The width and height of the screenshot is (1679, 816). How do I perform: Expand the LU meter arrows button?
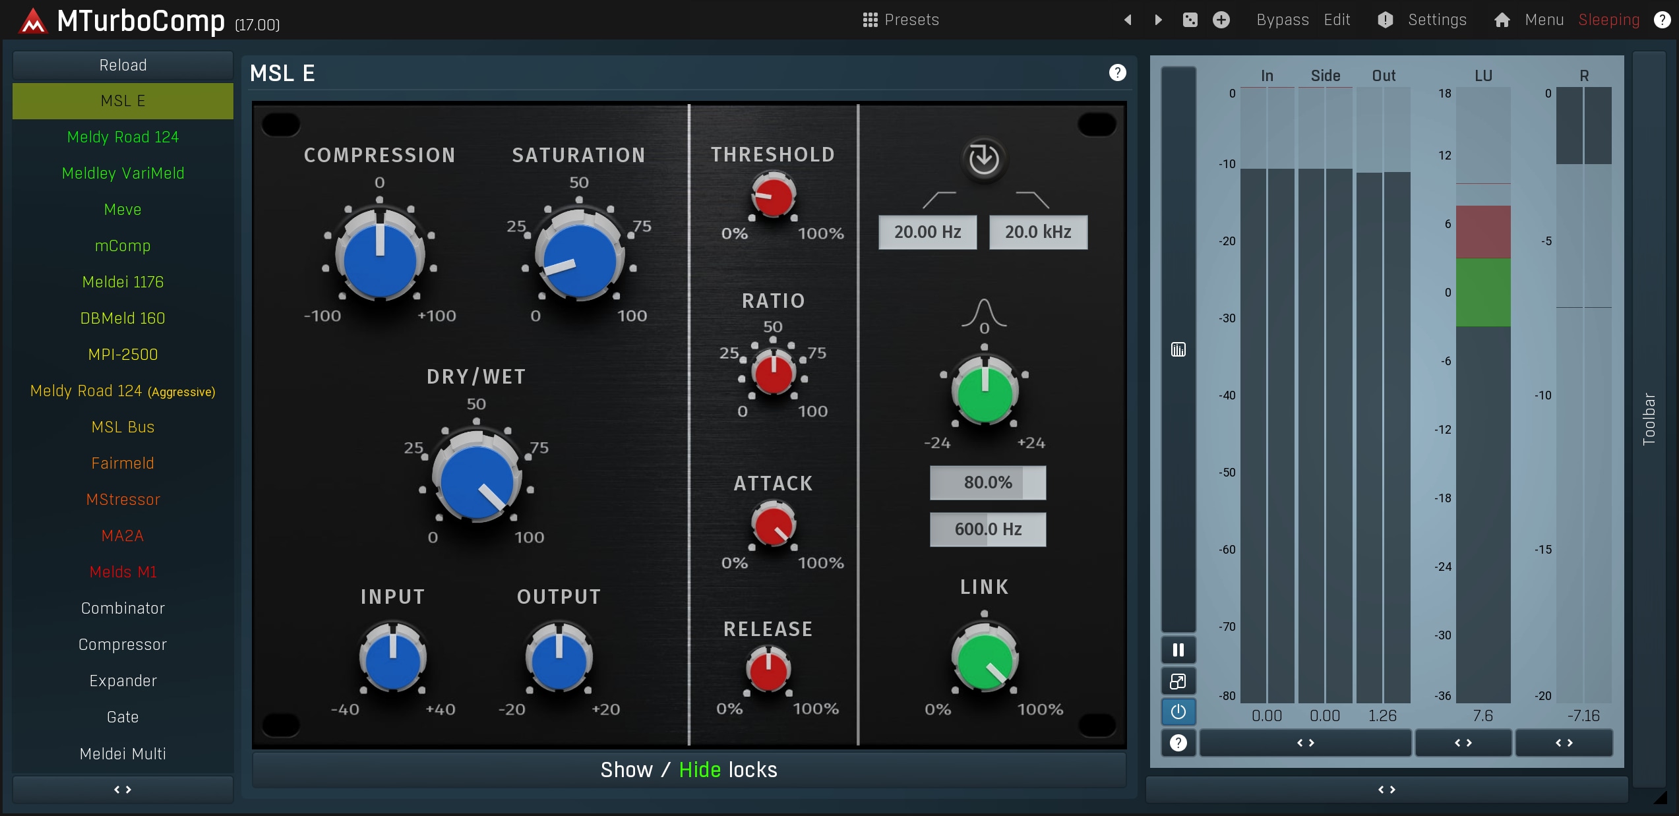tap(1463, 743)
